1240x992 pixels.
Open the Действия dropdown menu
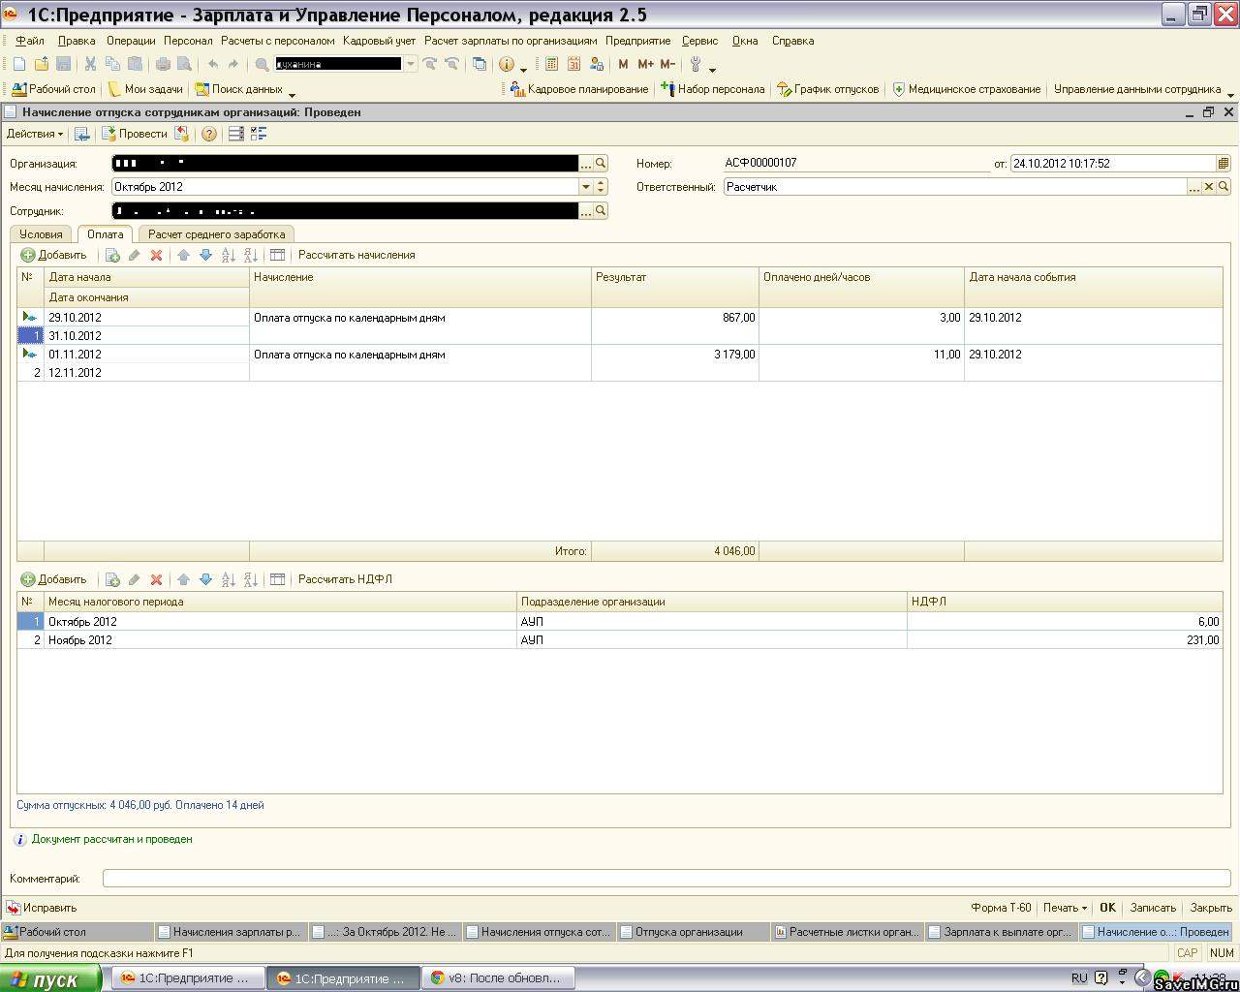(35, 134)
